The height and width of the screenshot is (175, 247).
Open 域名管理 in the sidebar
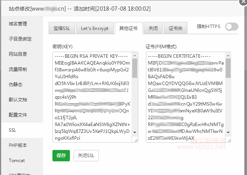(x=18, y=24)
